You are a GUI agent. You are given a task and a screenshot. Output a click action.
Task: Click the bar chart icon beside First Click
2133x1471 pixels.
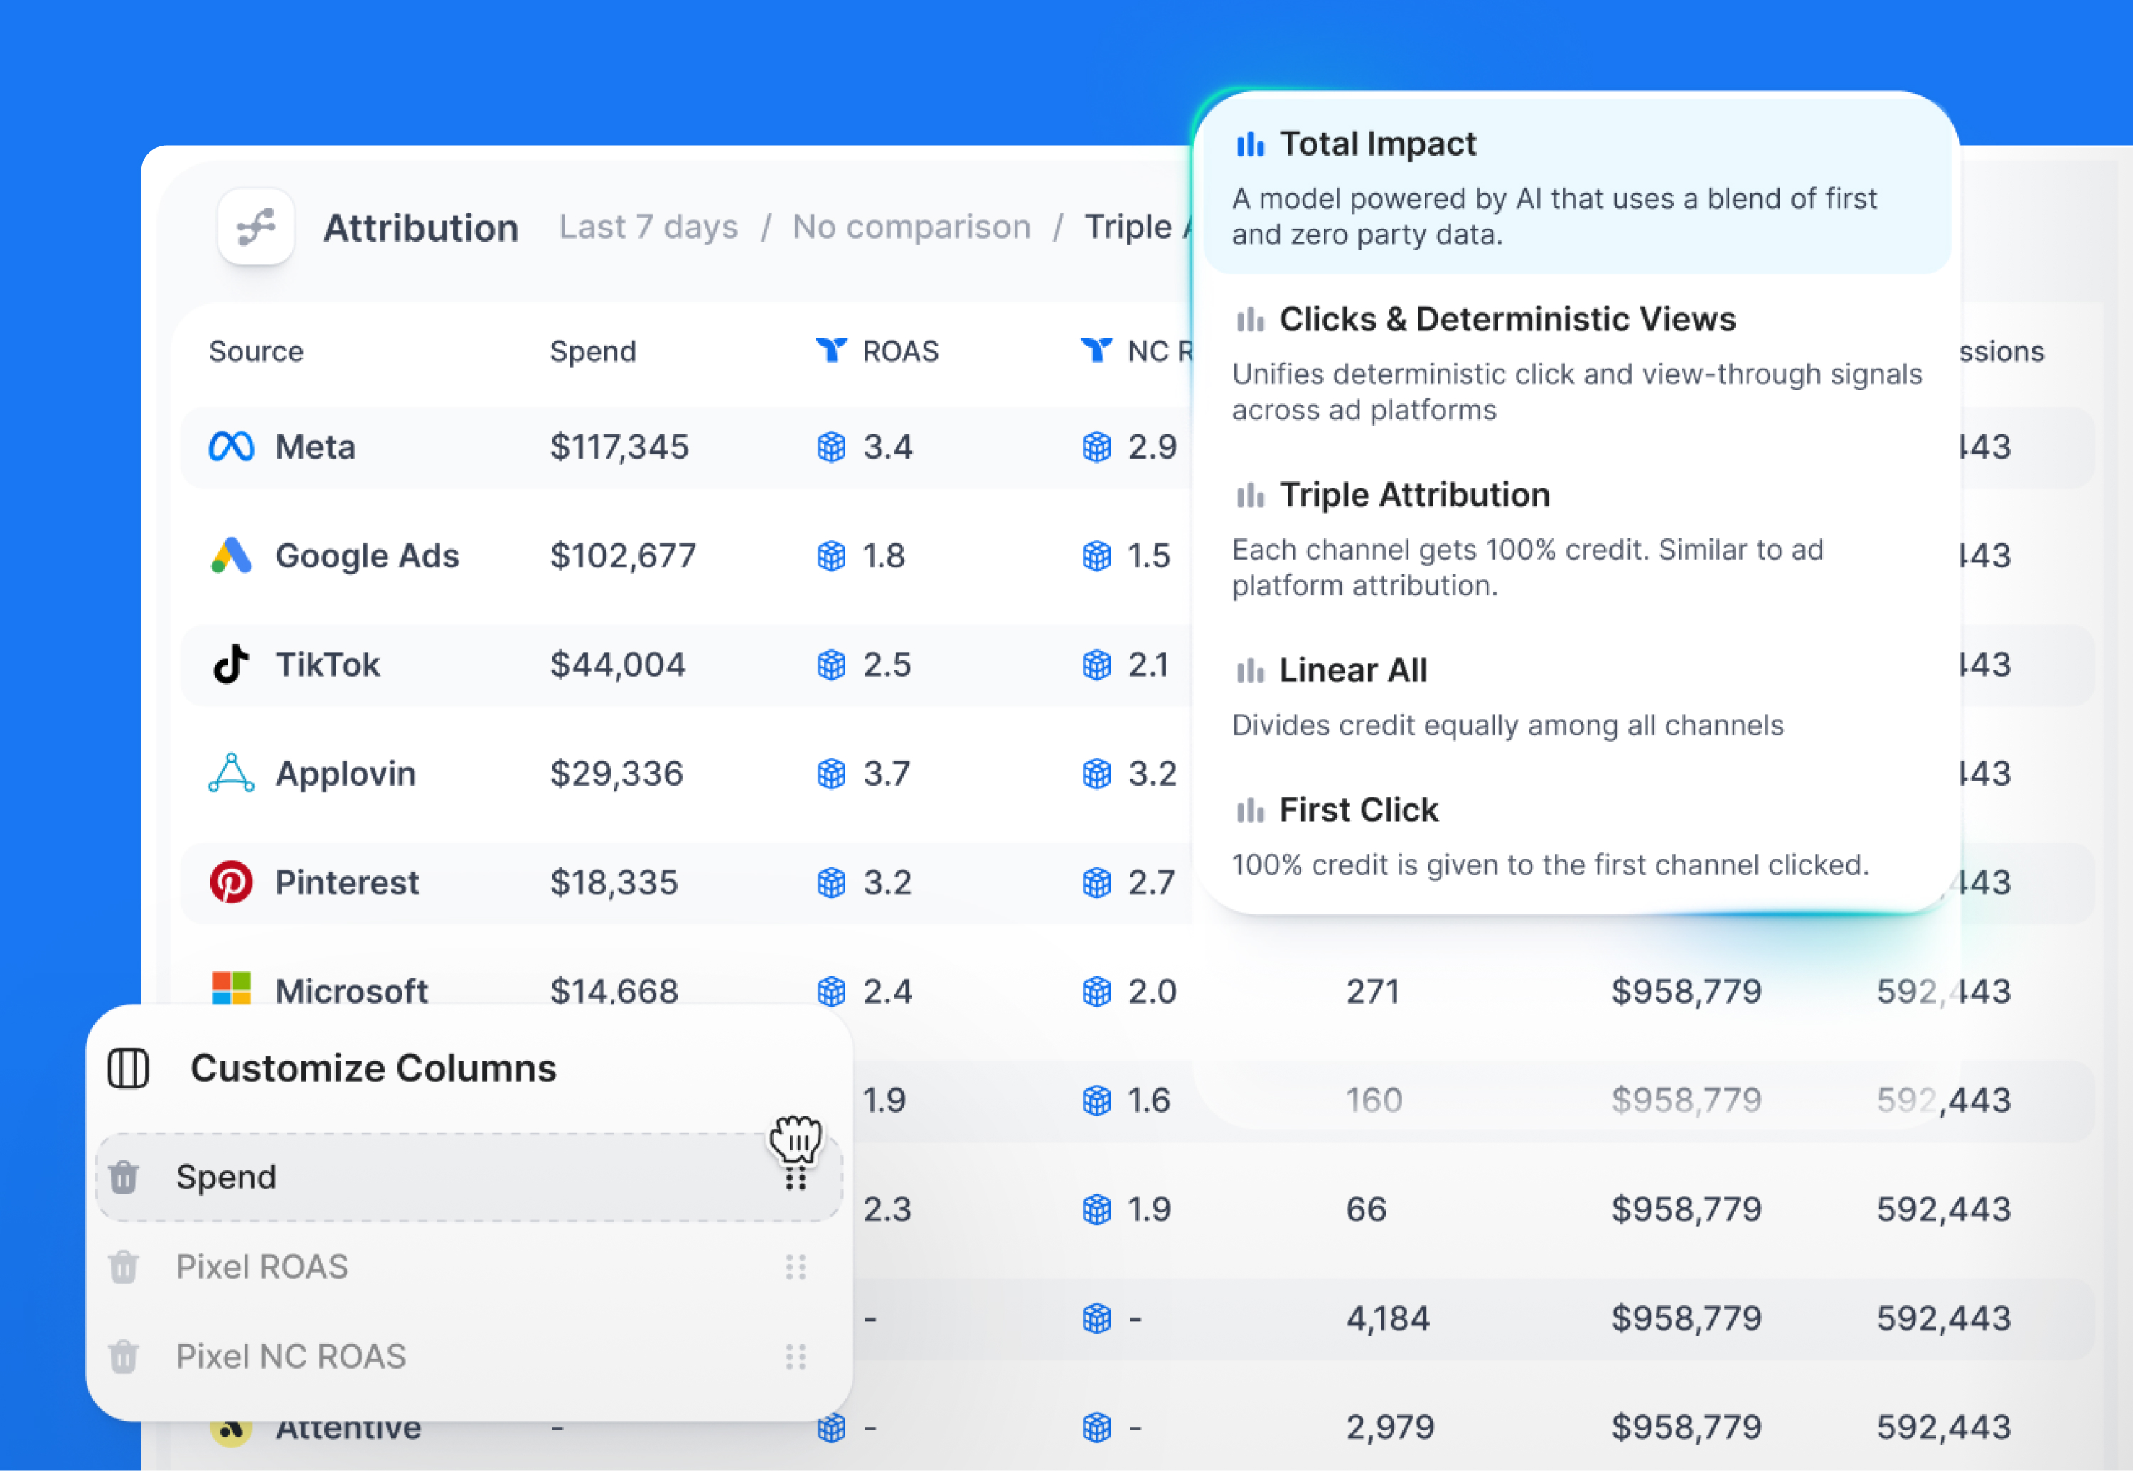coord(1250,811)
